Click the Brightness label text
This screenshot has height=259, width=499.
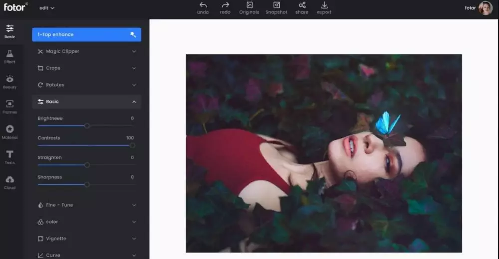(x=50, y=118)
